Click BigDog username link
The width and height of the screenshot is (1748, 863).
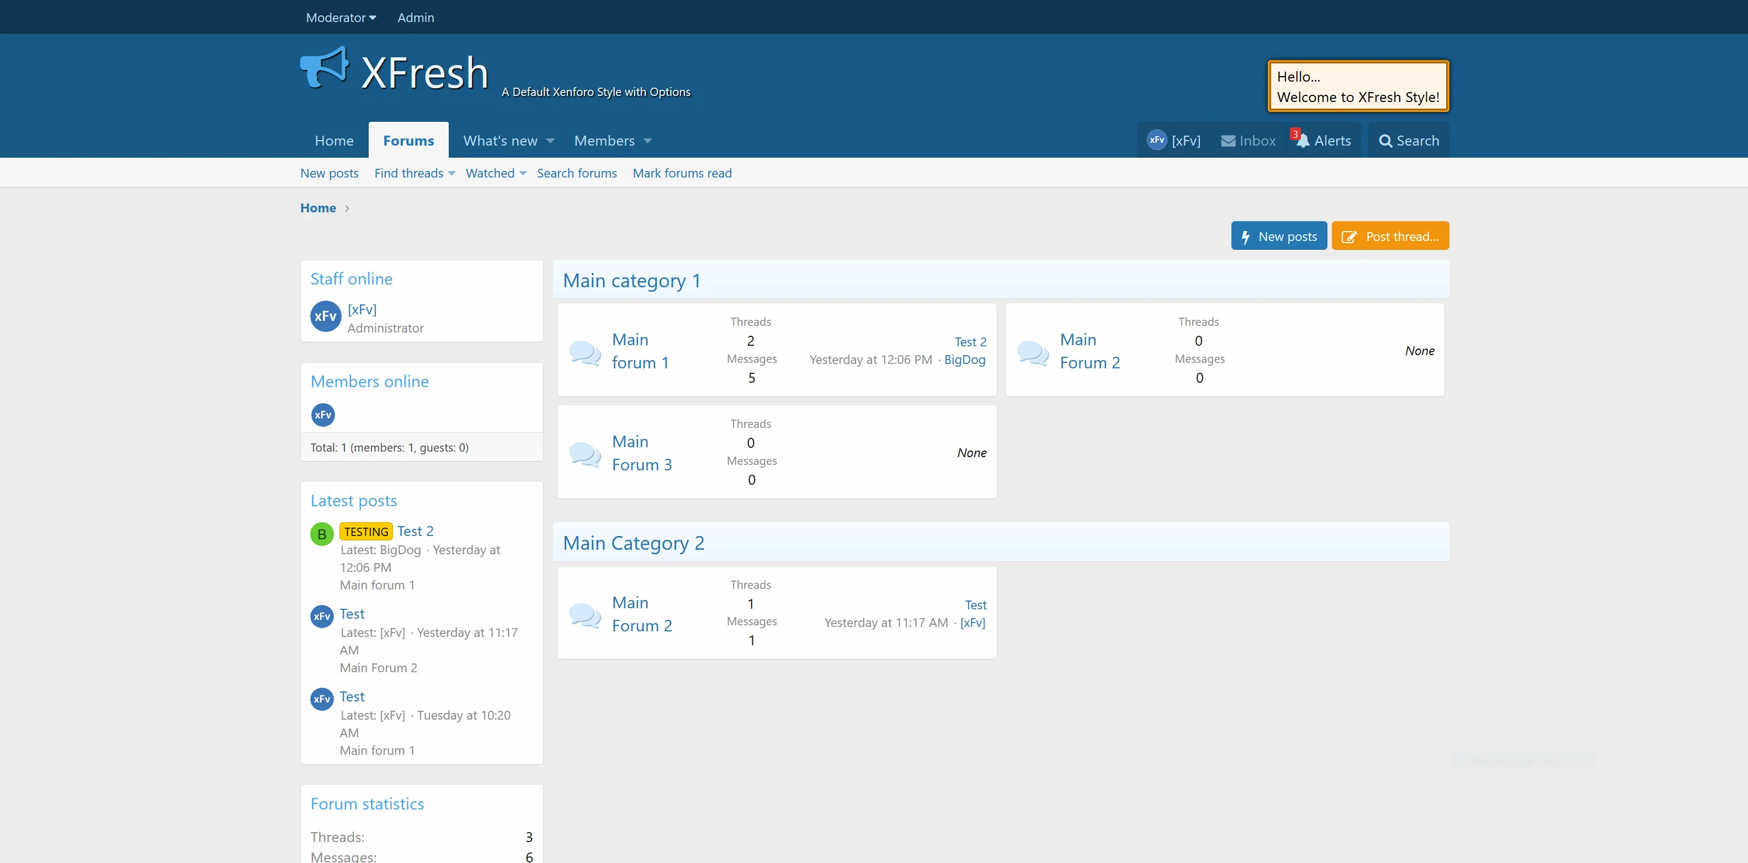click(x=965, y=360)
